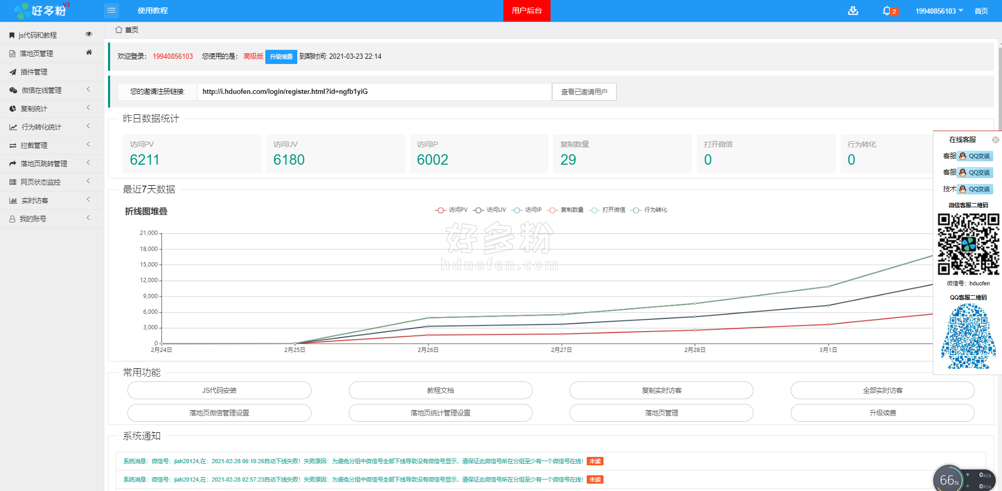Image resolution: width=1002 pixels, height=491 pixels.
Task: Toggle the 打开微信 series in chart legend
Action: coord(607,210)
